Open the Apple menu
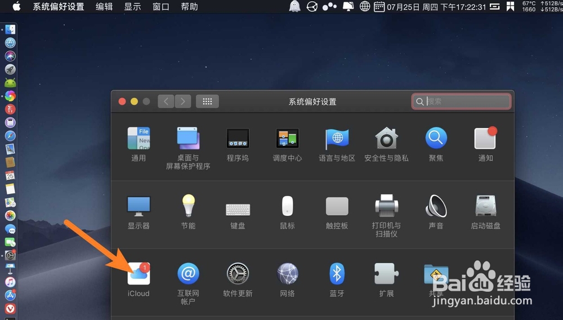The width and height of the screenshot is (563, 320). point(16,6)
